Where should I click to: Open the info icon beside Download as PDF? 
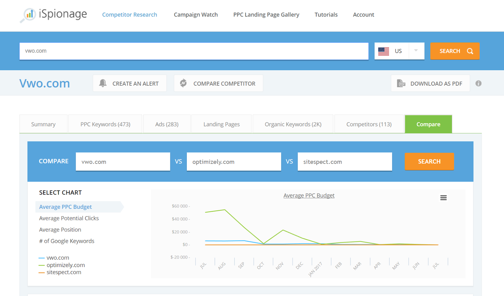pyautogui.click(x=478, y=83)
